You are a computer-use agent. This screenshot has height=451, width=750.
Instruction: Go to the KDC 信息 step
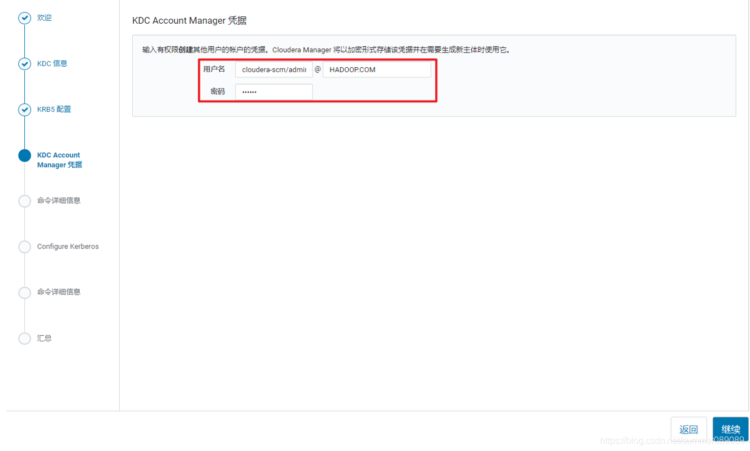[x=53, y=64]
